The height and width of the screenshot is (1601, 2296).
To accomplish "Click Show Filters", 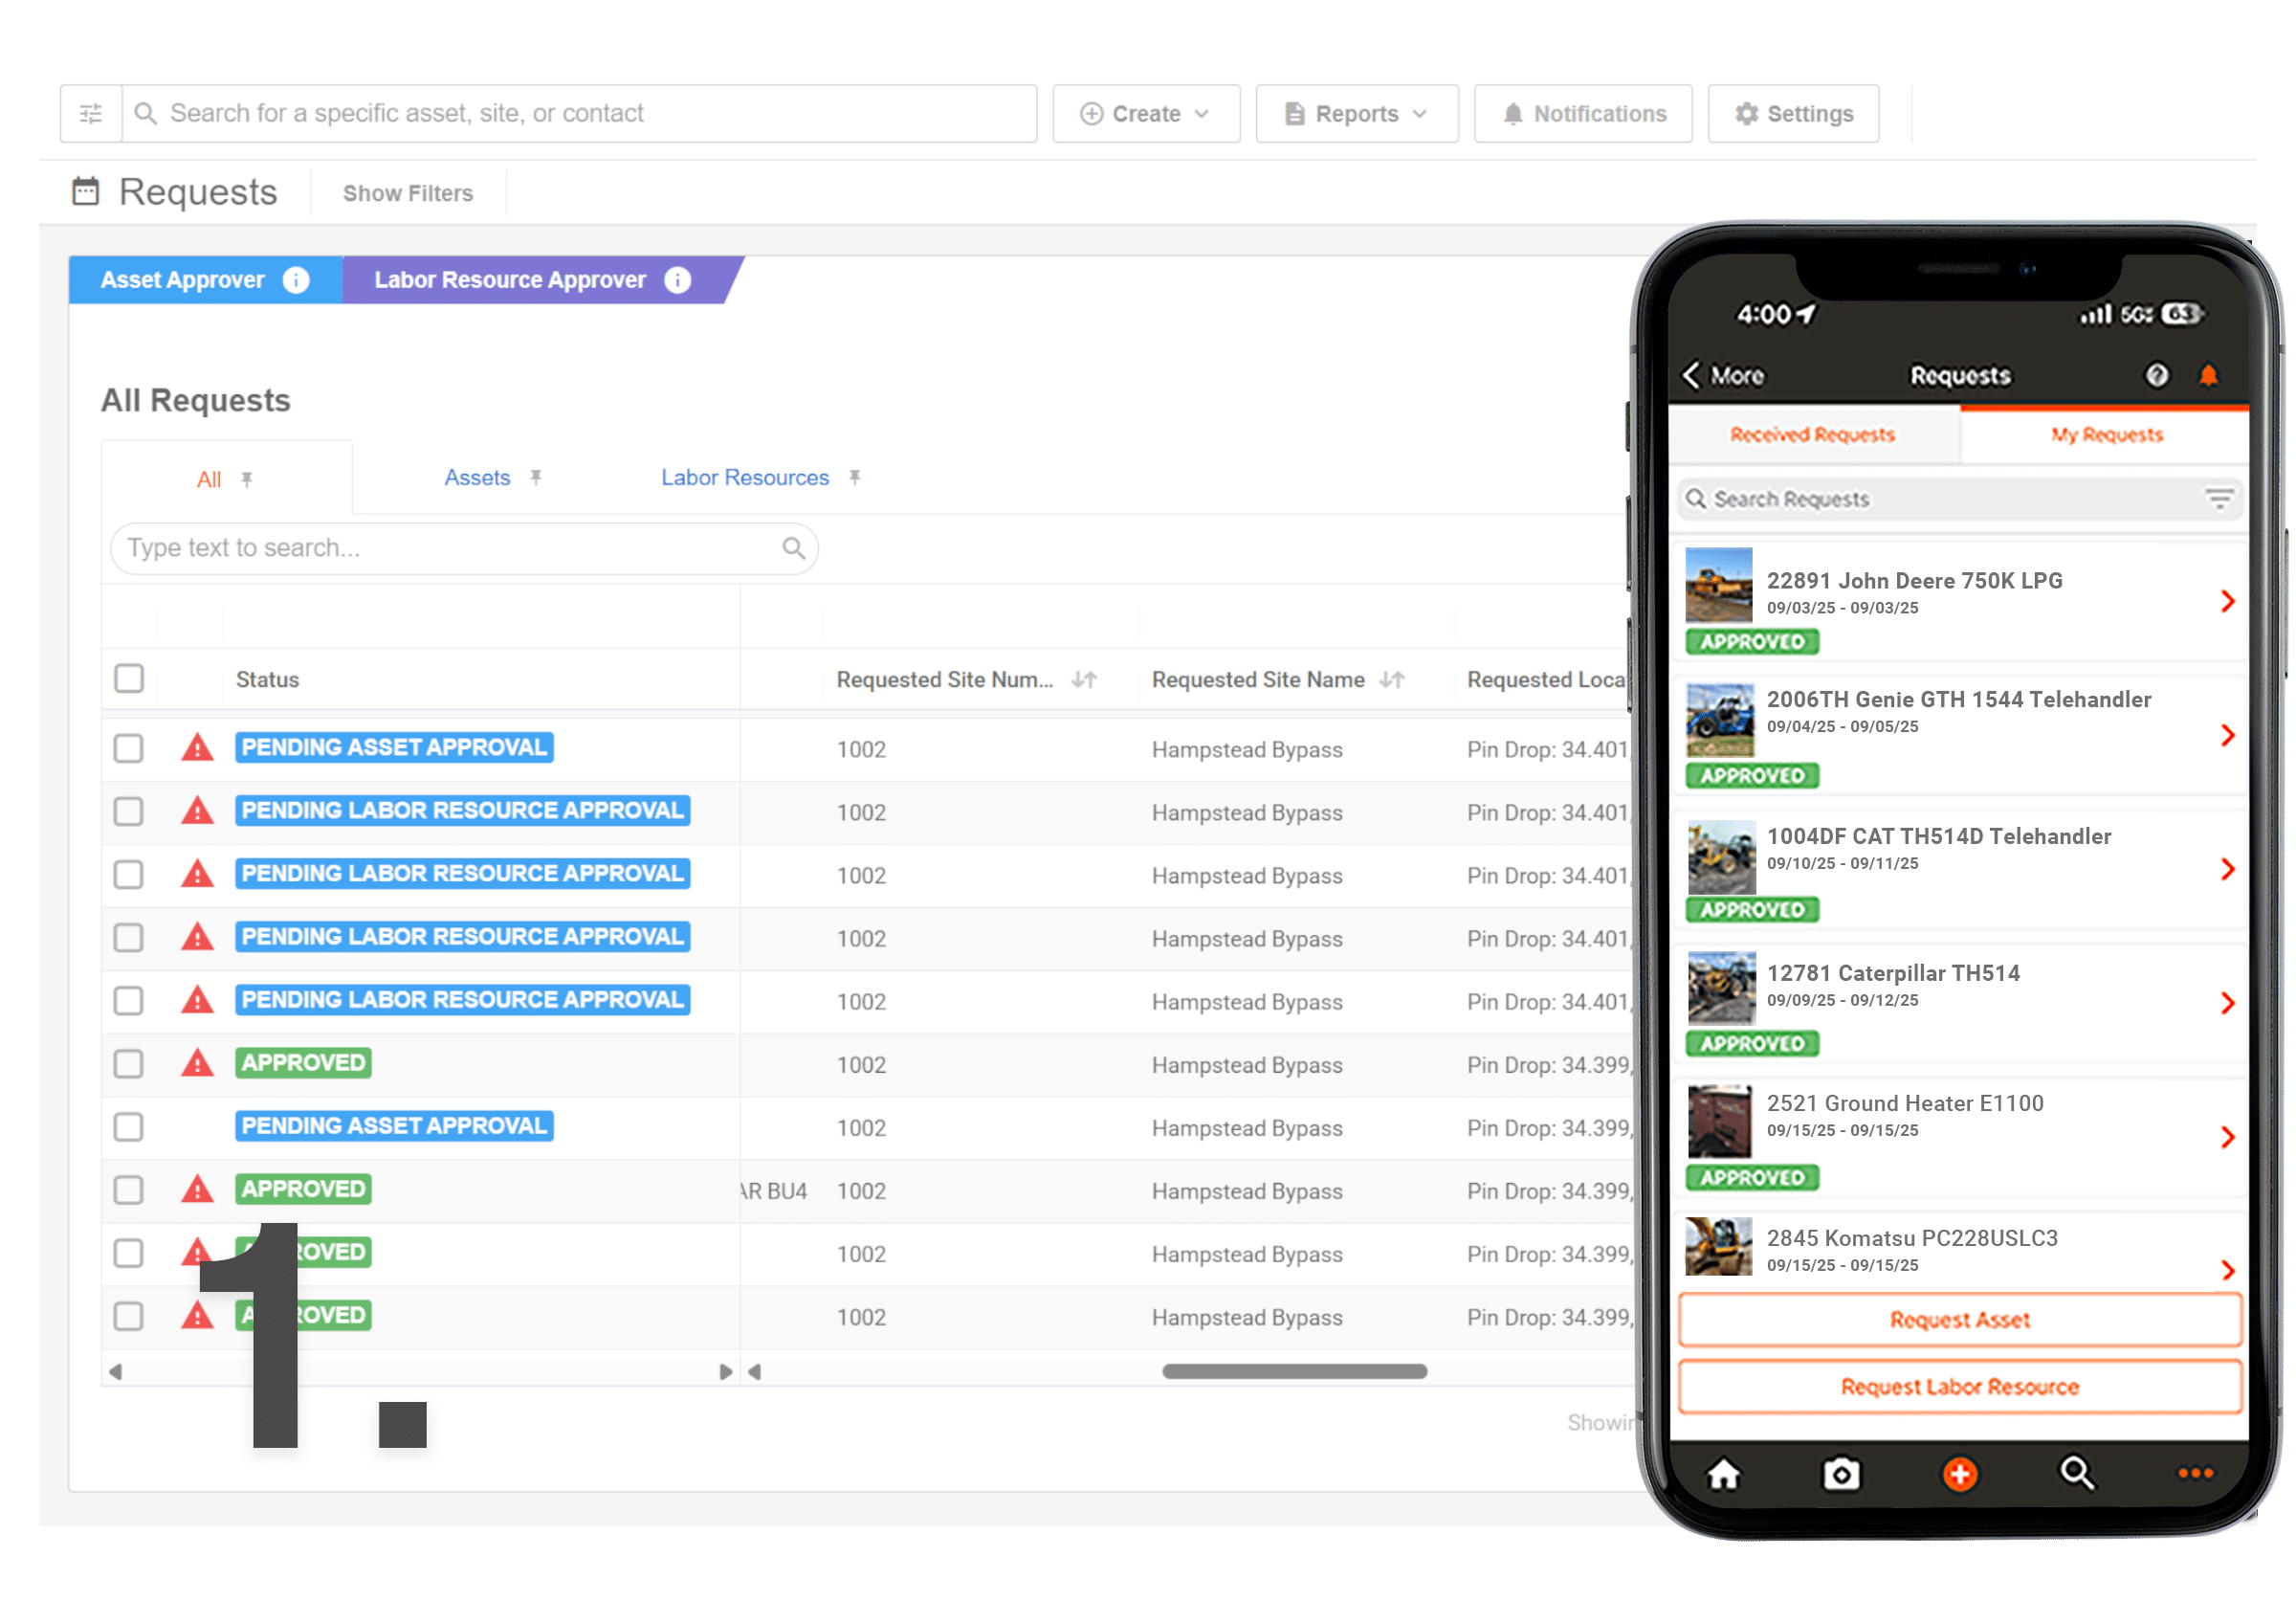I will pyautogui.click(x=408, y=192).
